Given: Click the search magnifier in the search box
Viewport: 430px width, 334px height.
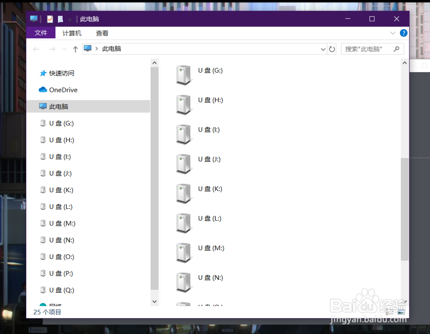Looking at the screenshot, I should click(x=396, y=49).
